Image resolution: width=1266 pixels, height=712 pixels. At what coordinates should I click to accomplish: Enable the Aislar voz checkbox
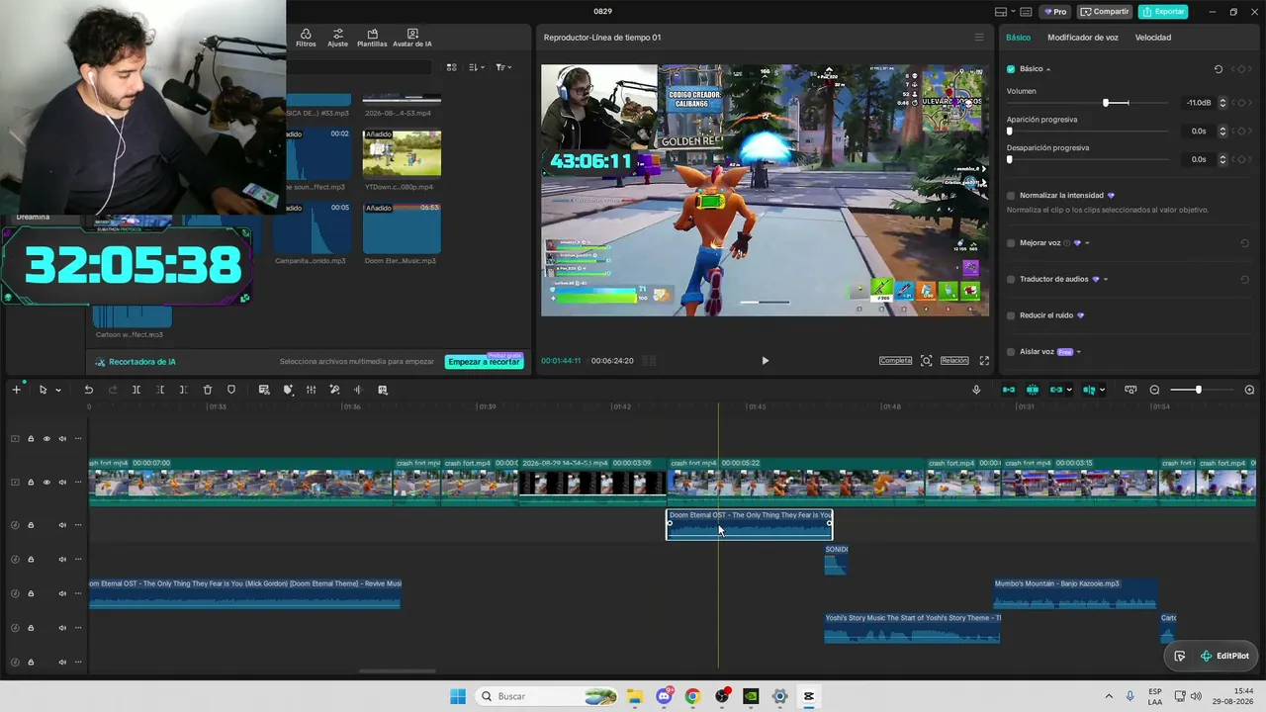[1011, 351]
